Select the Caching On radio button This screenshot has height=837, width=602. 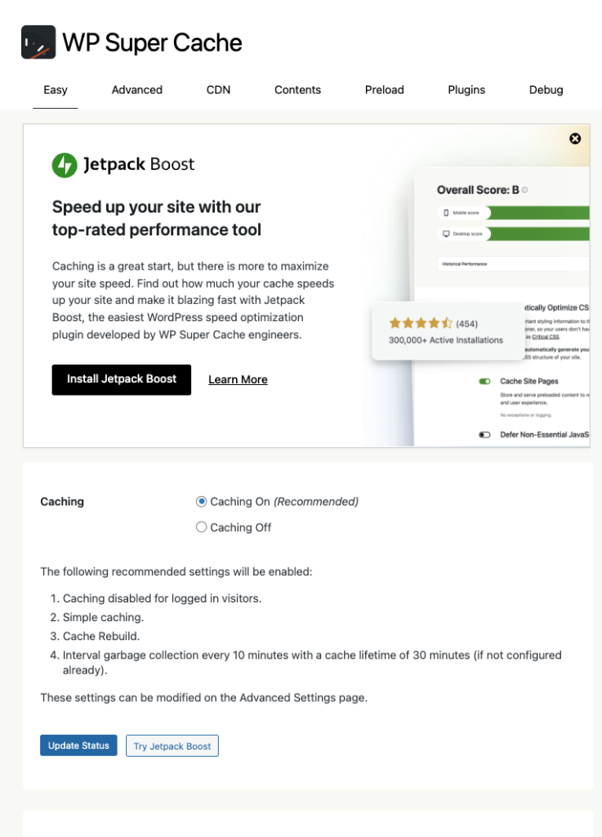tap(202, 502)
